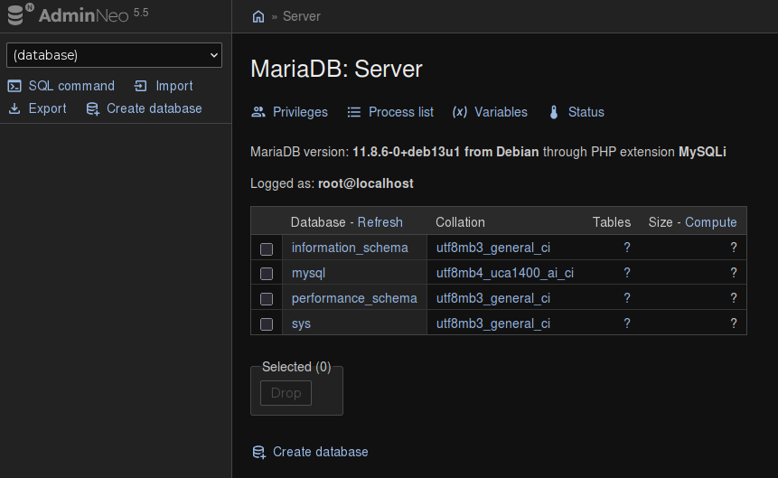This screenshot has height=478, width=778.
Task: Go to home via the house icon
Action: [x=258, y=16]
